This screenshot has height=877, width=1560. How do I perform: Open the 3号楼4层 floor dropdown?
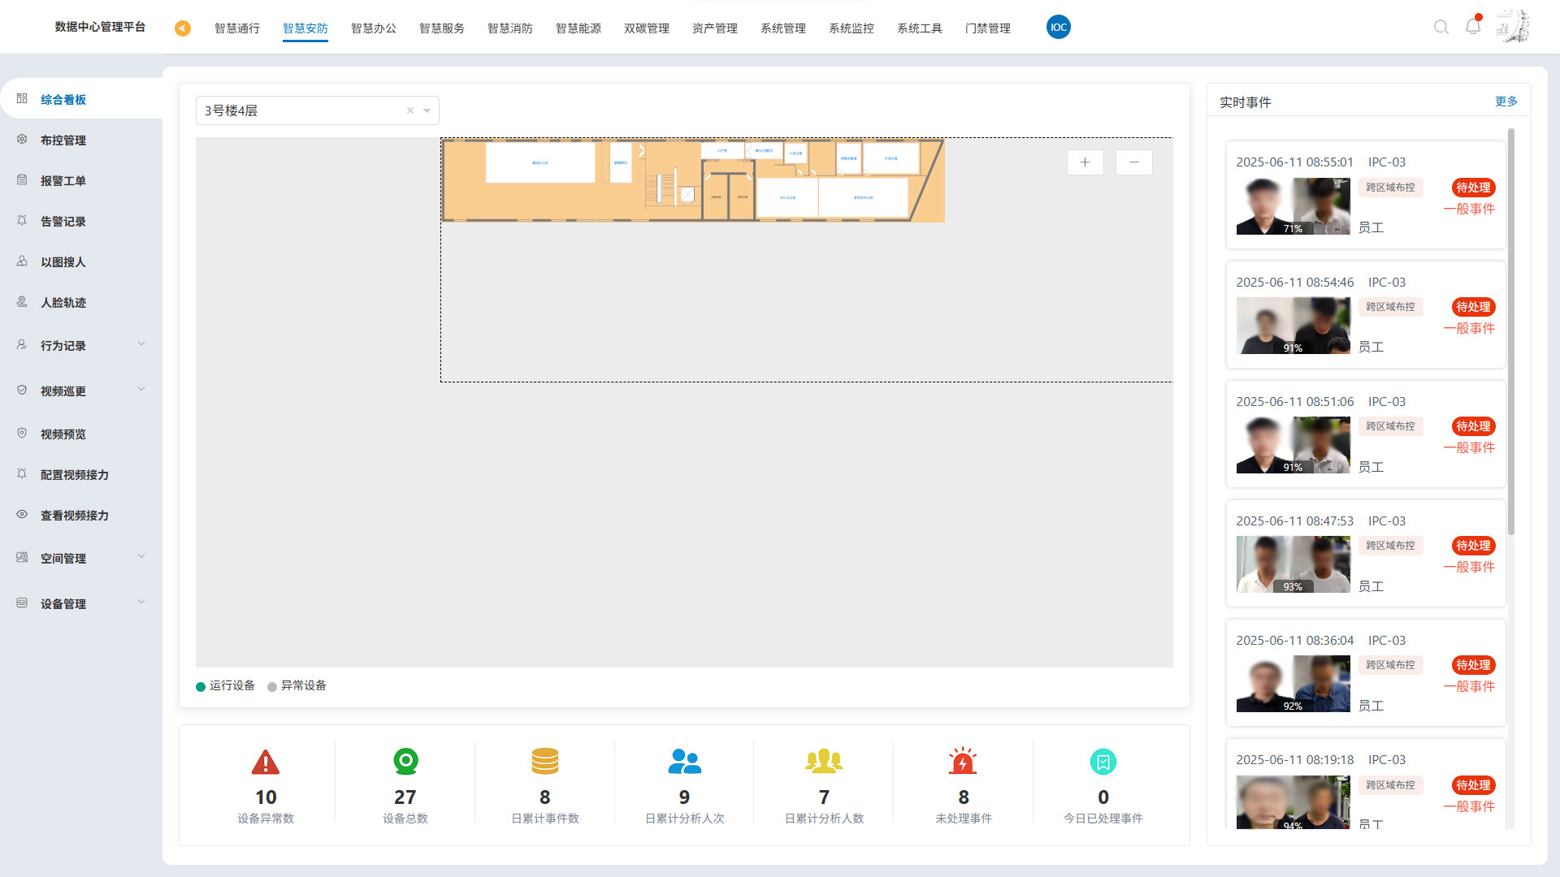(427, 111)
